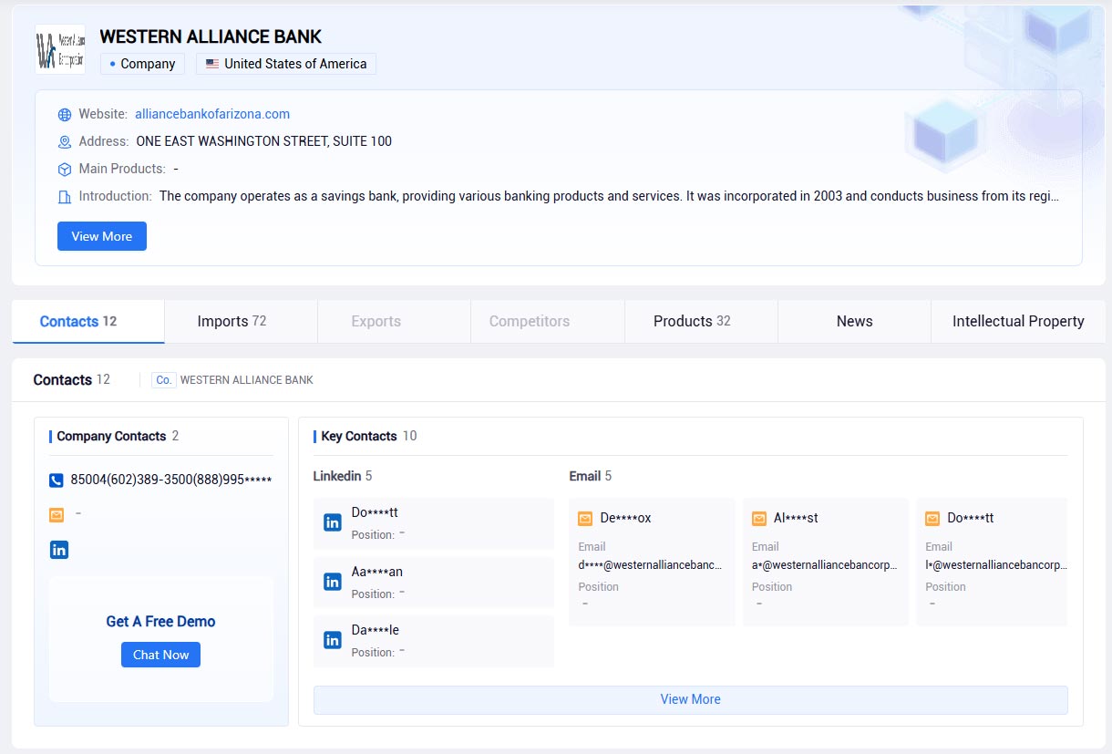This screenshot has height=754, width=1112.
Task: Click the envelope icon in Company Contacts
Action: 57,515
